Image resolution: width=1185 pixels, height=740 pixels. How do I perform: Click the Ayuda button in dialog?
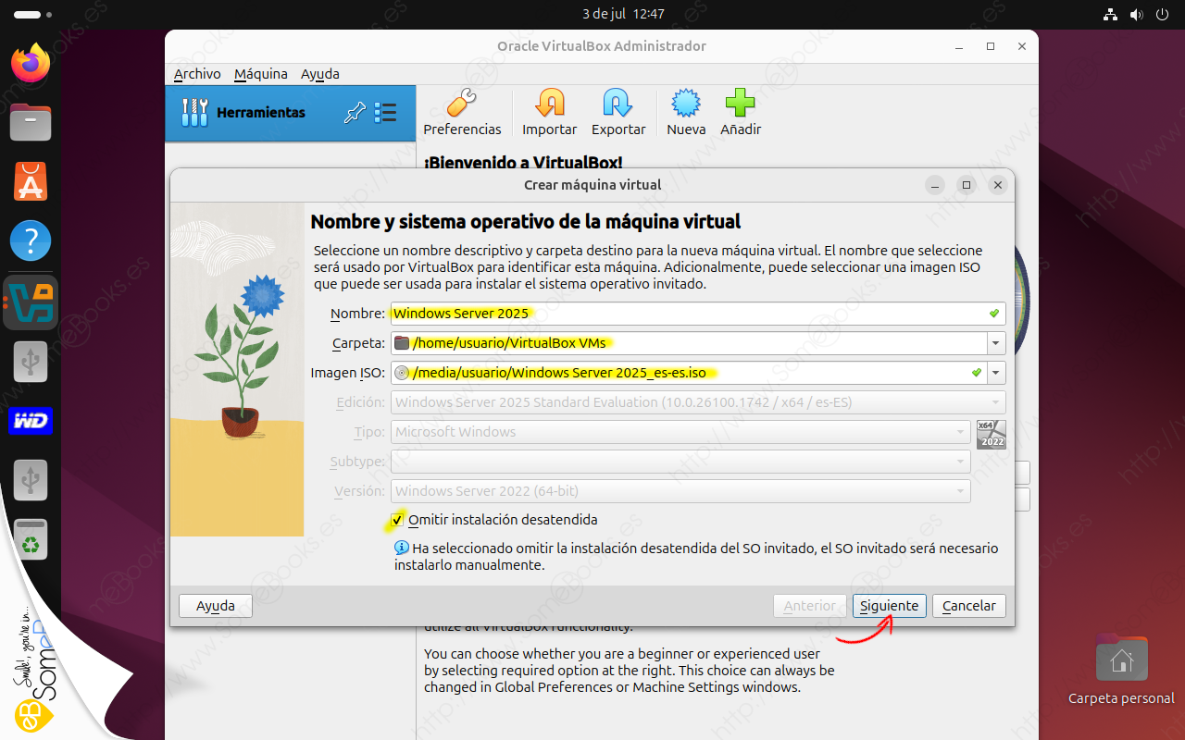pyautogui.click(x=215, y=606)
